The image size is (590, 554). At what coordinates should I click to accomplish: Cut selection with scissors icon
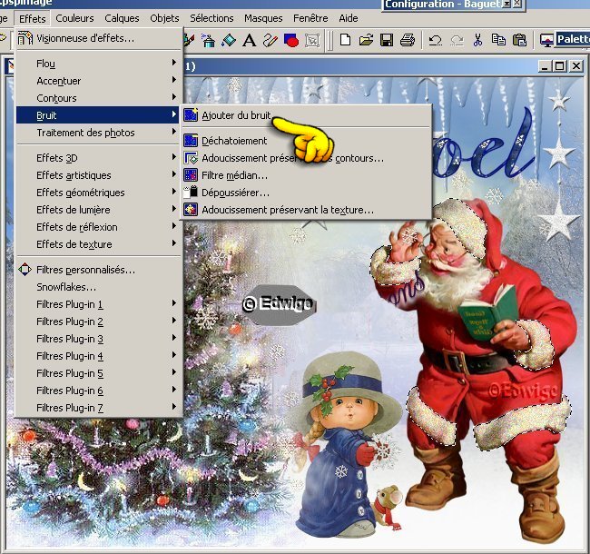click(x=477, y=40)
